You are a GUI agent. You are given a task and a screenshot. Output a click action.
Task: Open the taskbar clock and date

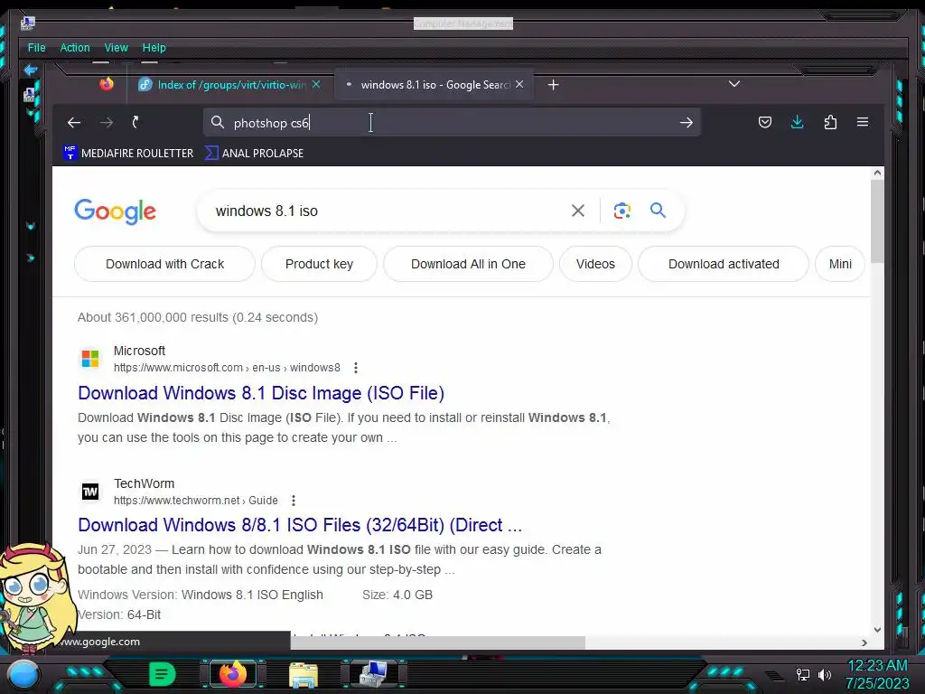877,674
